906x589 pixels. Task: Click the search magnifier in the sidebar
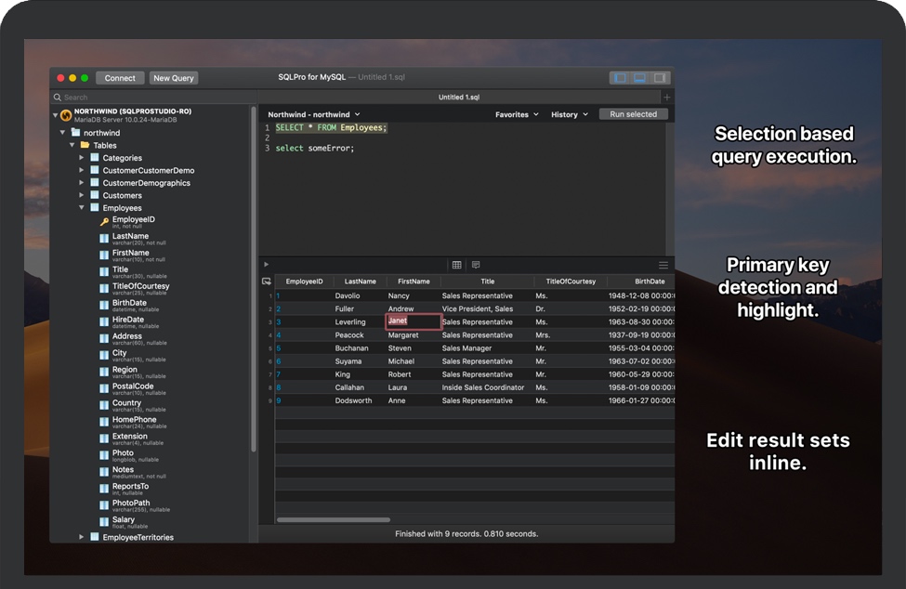tap(58, 97)
